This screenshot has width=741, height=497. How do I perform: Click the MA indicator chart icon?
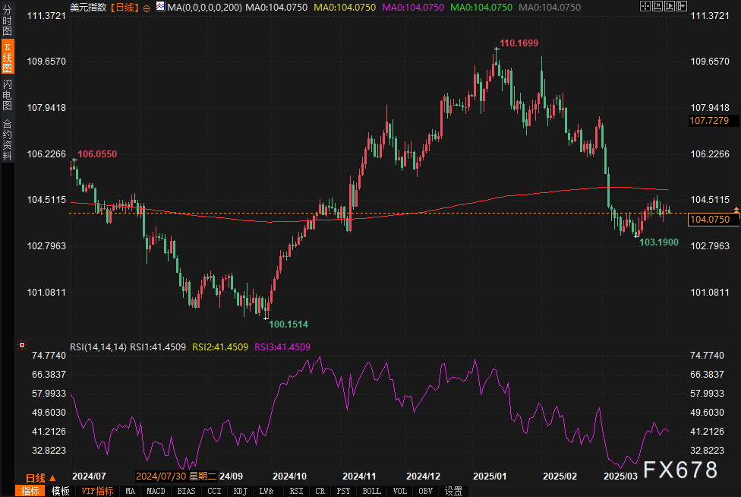click(160, 7)
